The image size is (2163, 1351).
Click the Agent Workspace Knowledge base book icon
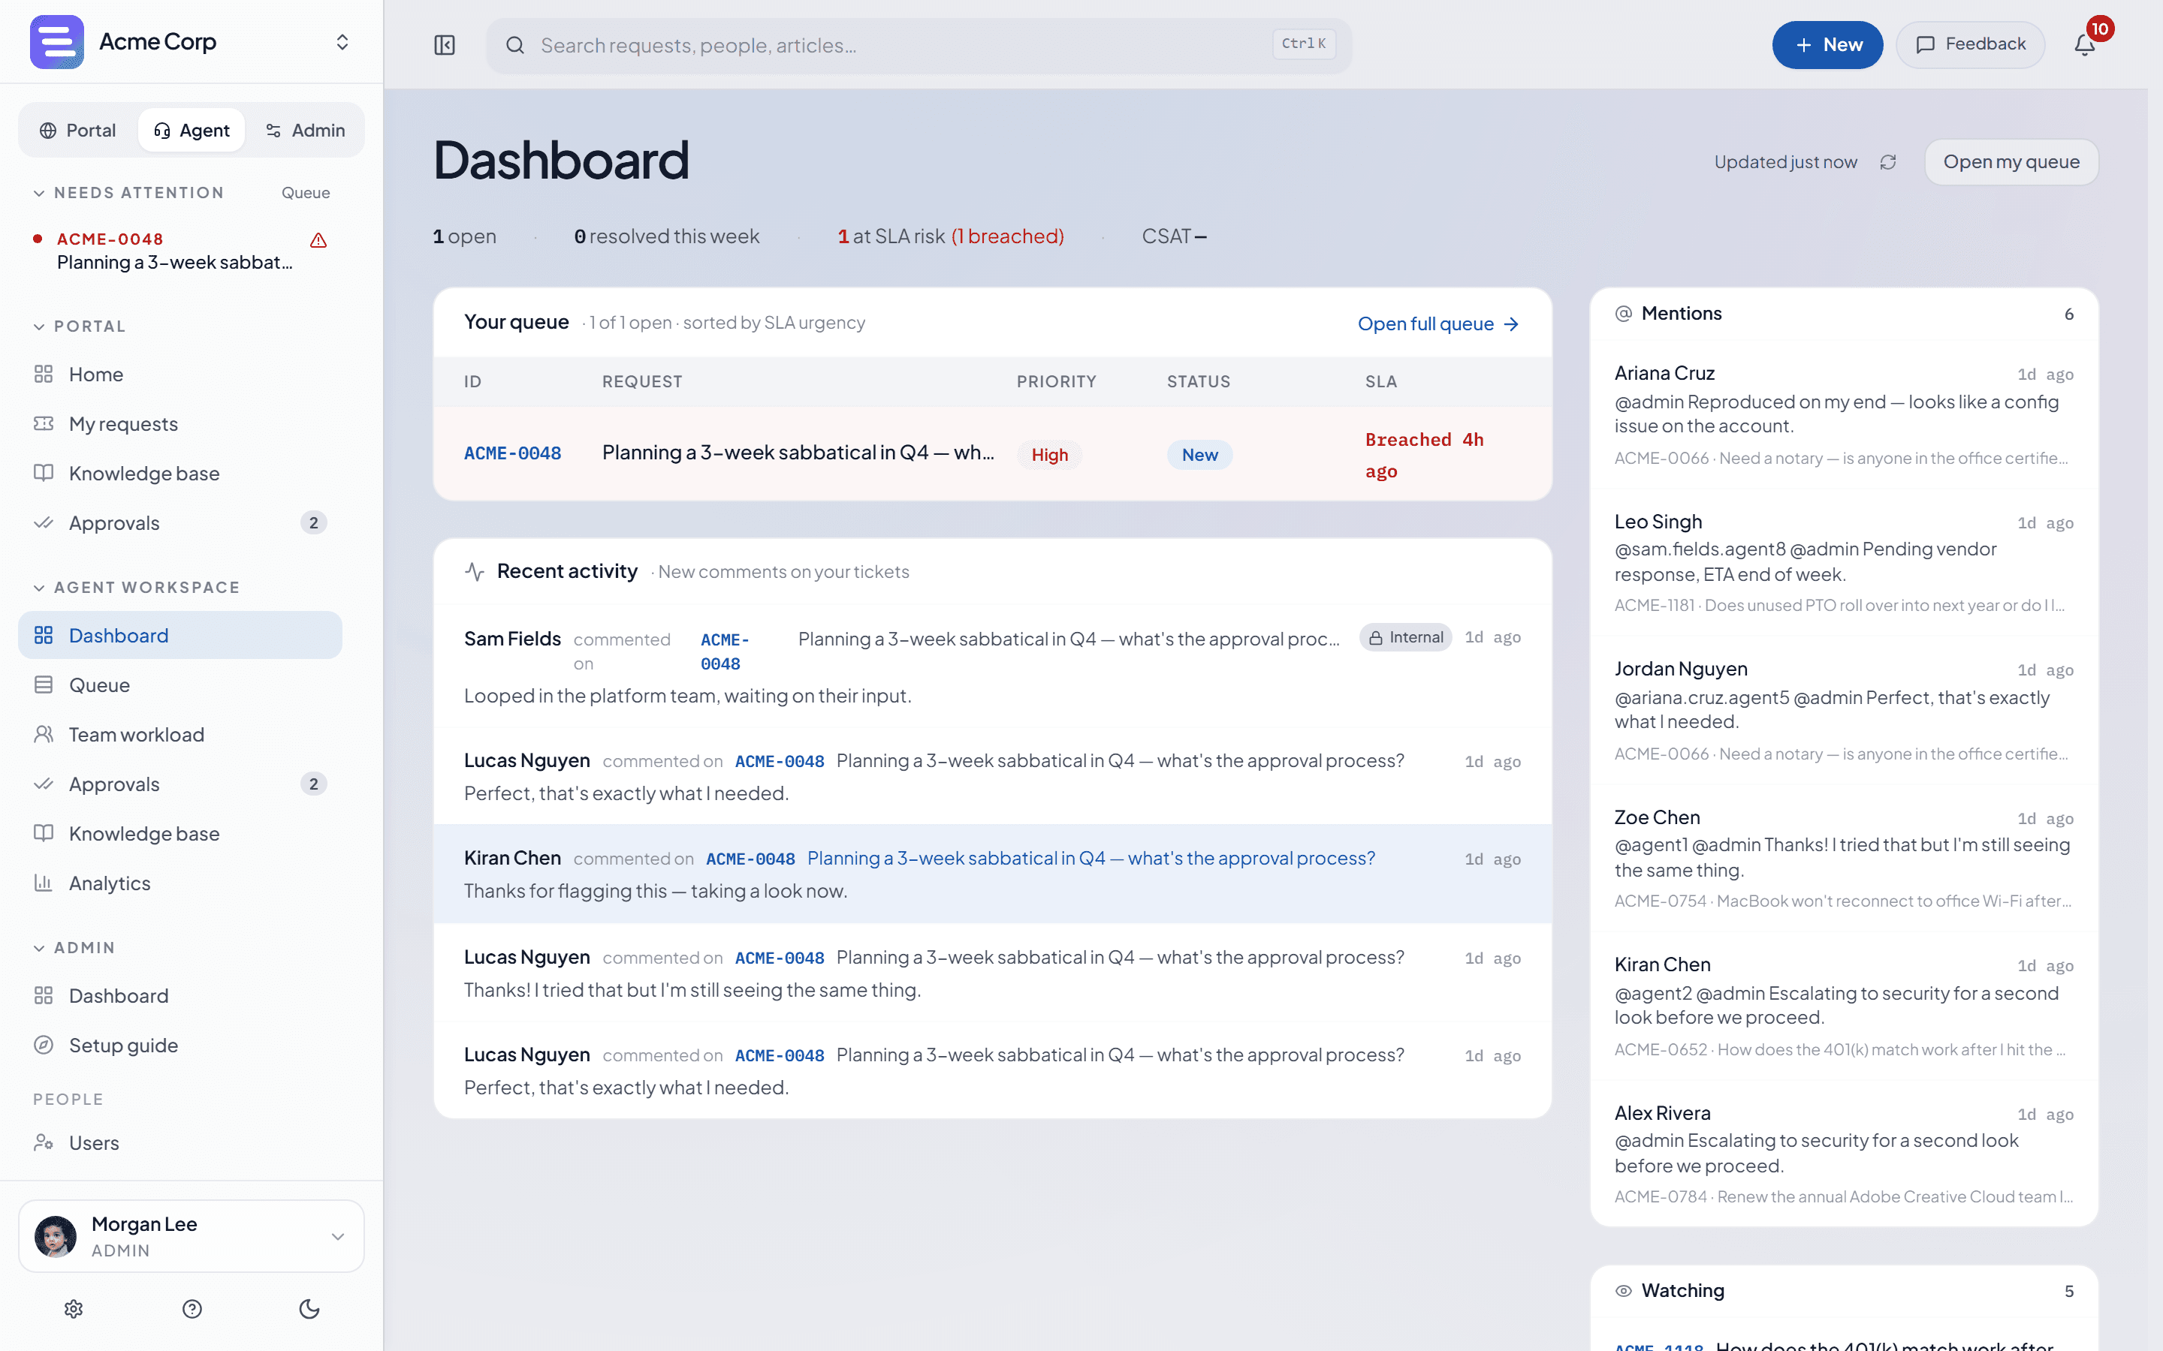coord(43,834)
